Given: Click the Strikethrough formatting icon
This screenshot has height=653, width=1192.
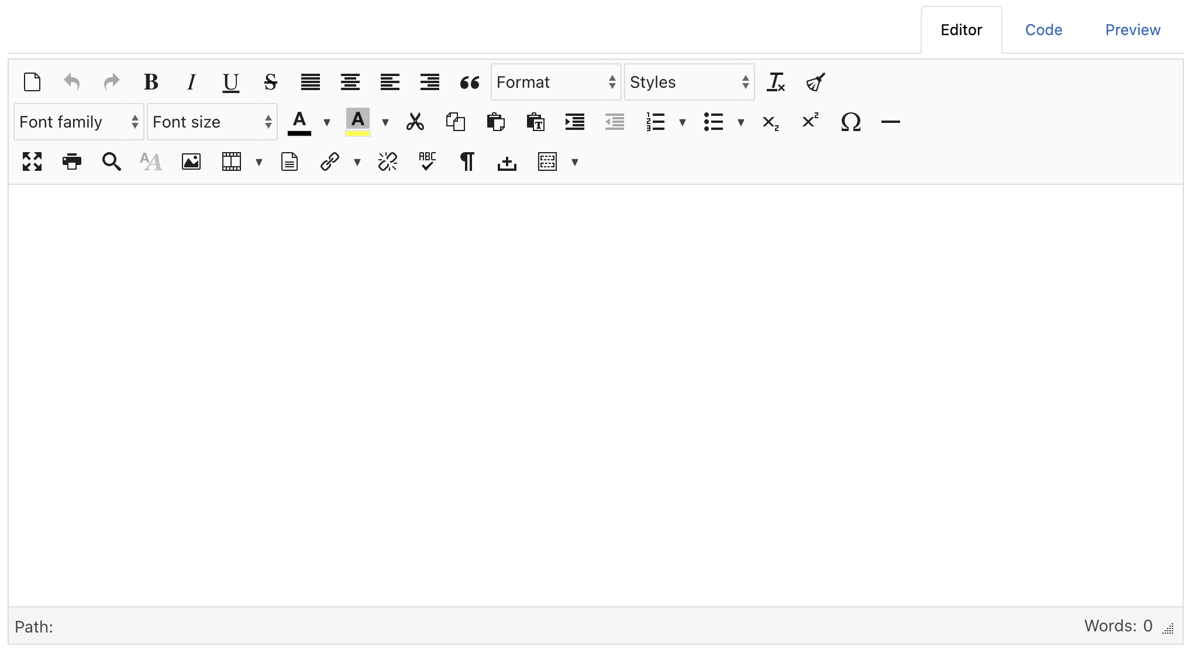Looking at the screenshot, I should [x=270, y=83].
